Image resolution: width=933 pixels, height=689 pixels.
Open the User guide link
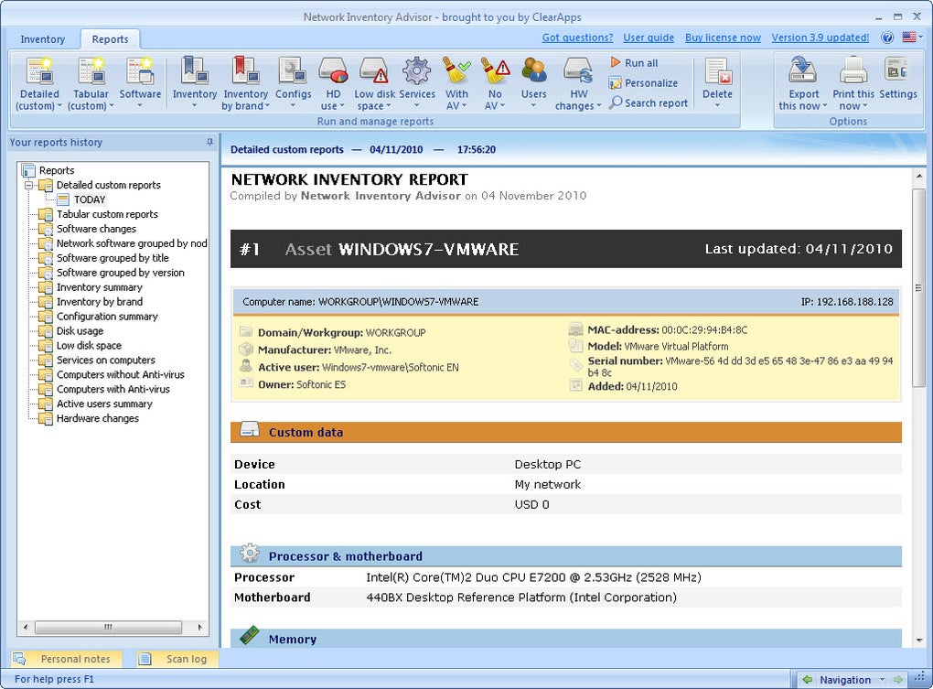click(x=649, y=38)
